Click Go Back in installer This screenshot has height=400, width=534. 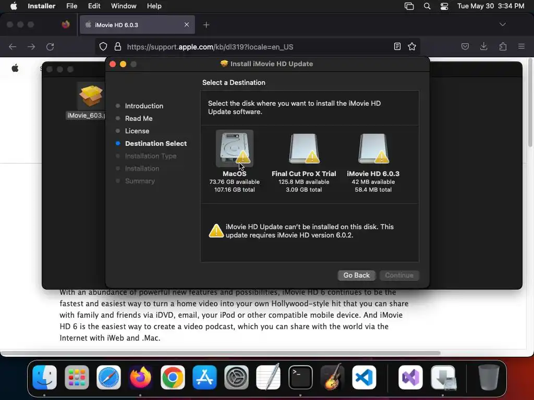pos(356,275)
